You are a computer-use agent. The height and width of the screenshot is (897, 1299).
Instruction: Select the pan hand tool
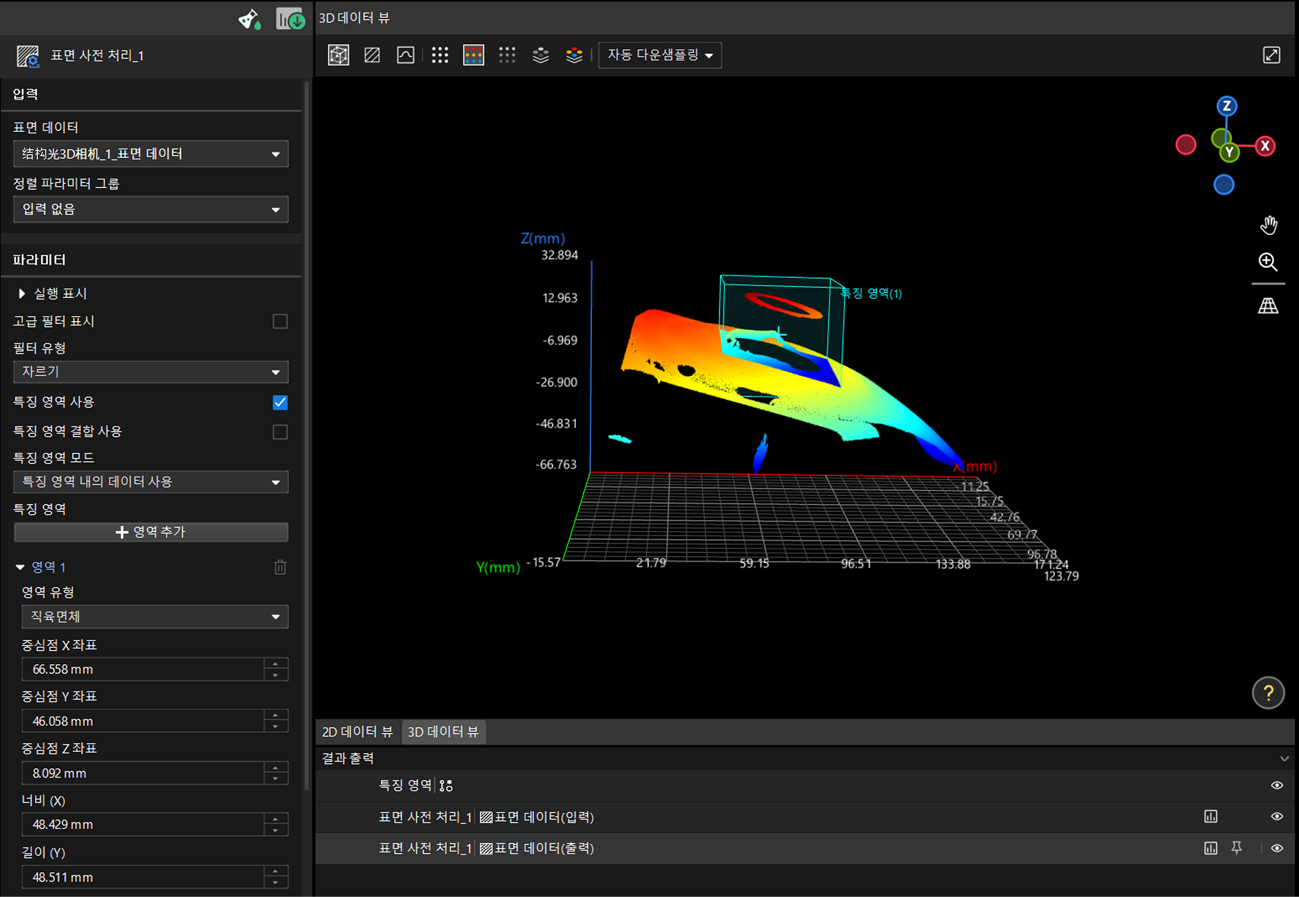(1268, 226)
